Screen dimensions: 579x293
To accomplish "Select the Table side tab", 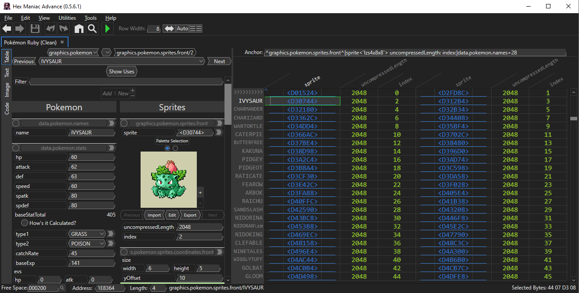I will (x=7, y=57).
